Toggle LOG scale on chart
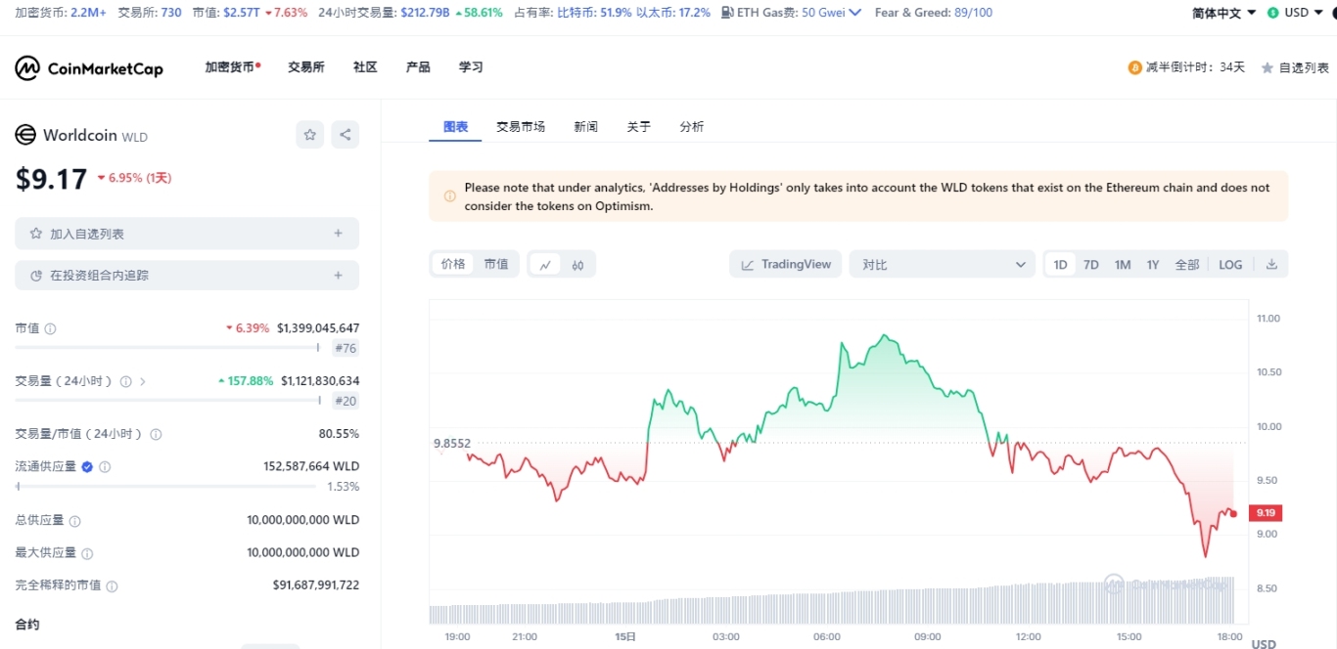Screen dimensions: 1337x649 1230,265
